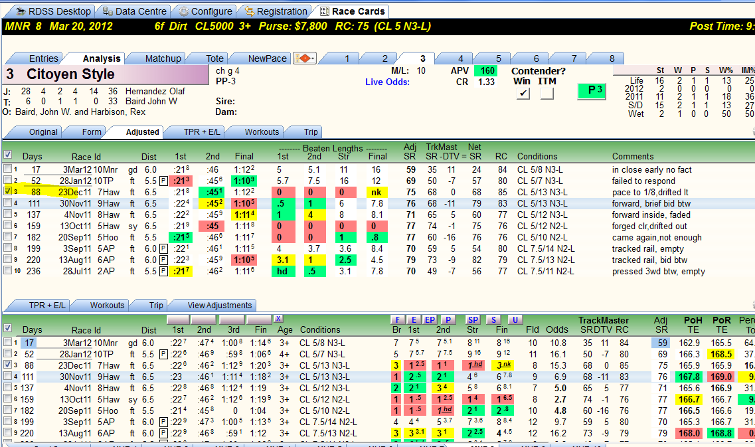Click the EP pace filter button
This screenshot has height=447, width=755.
(x=430, y=320)
